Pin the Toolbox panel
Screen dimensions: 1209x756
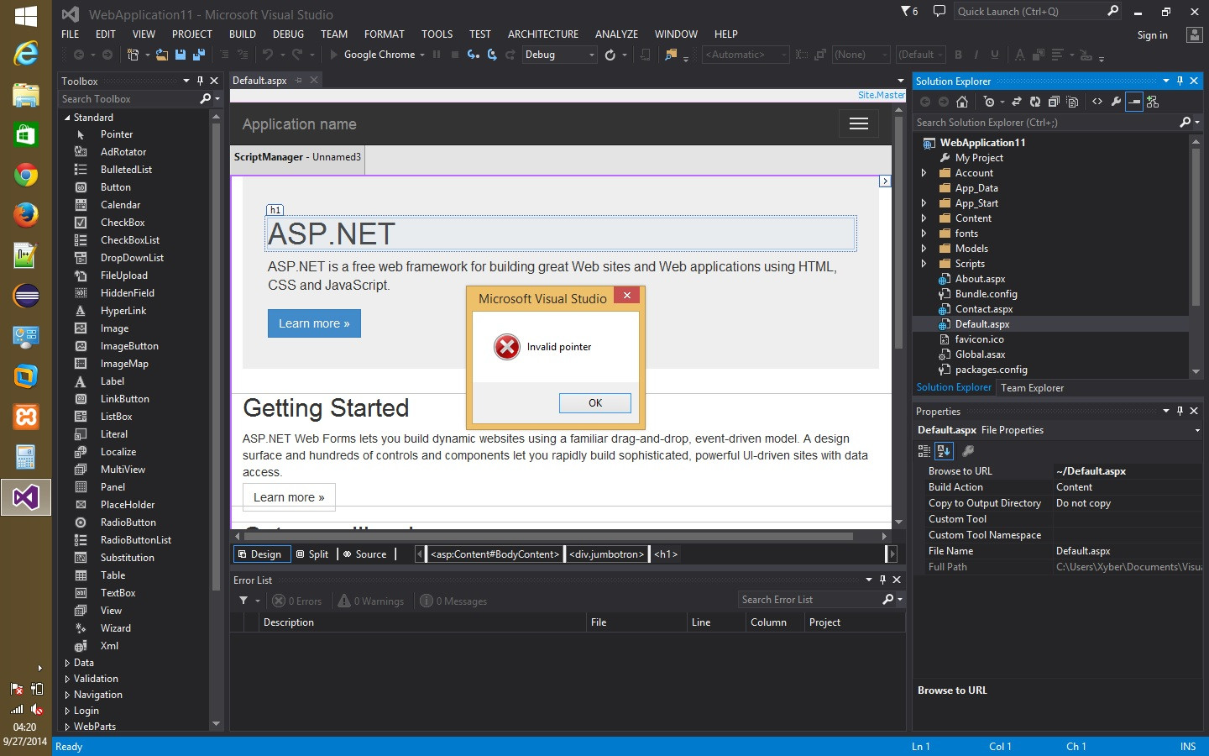coord(200,81)
